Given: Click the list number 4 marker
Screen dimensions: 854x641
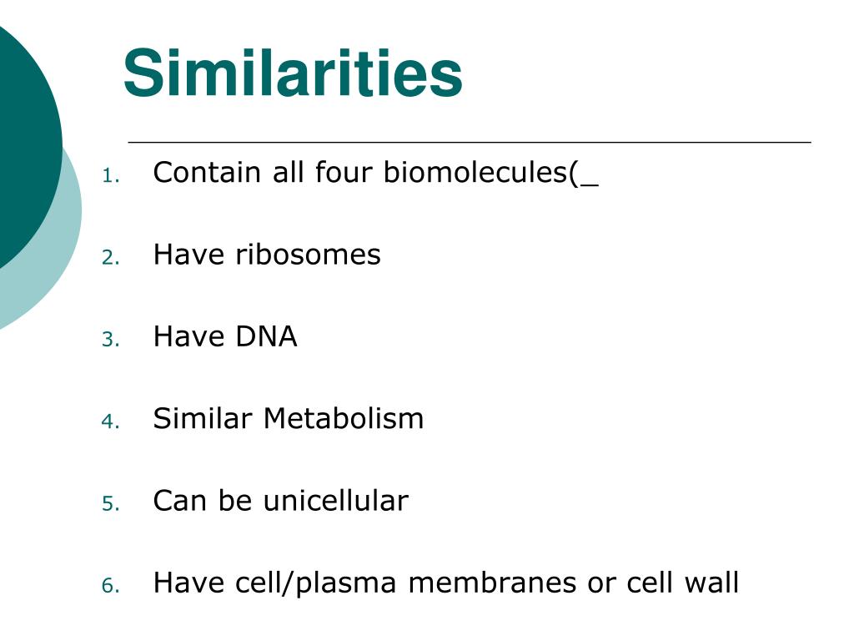Looking at the screenshot, I should 111,421.
